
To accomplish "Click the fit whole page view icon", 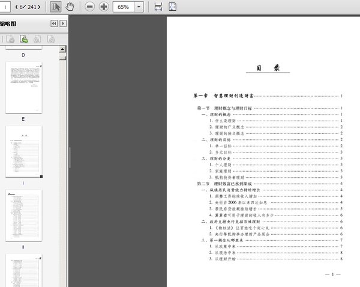I will [172, 7].
